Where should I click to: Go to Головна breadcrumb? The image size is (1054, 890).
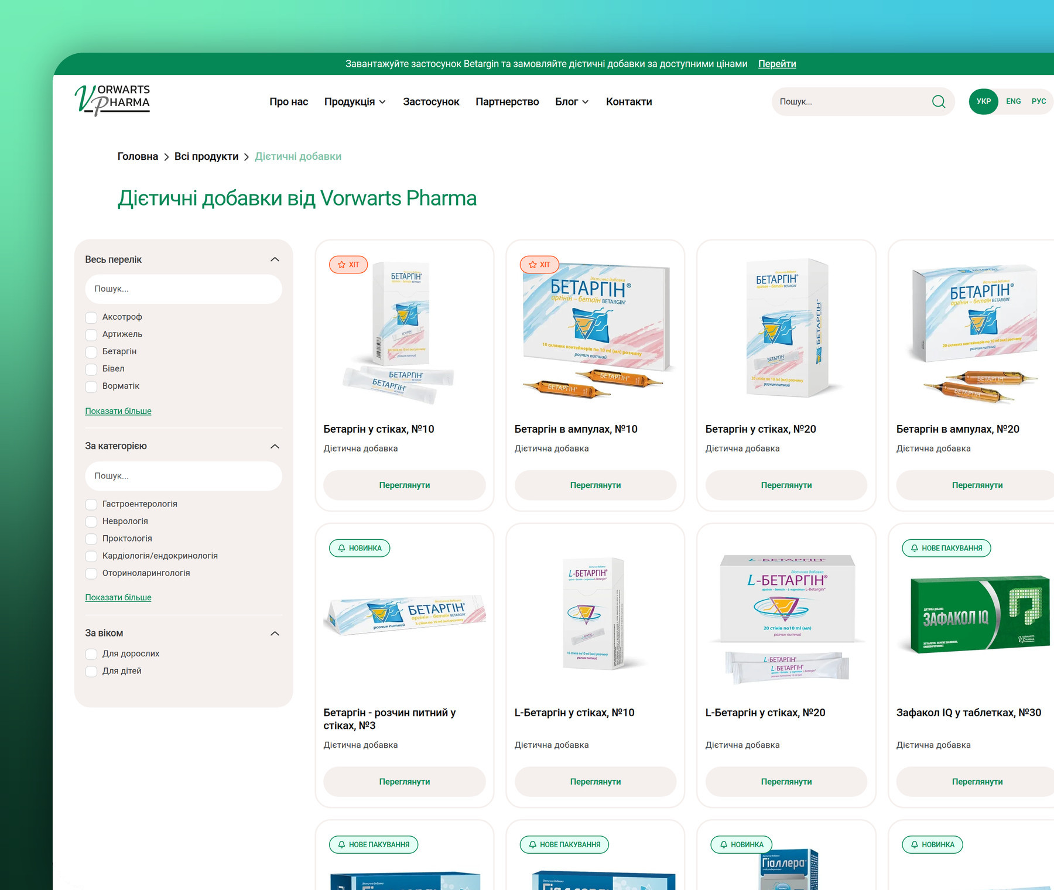coord(138,156)
